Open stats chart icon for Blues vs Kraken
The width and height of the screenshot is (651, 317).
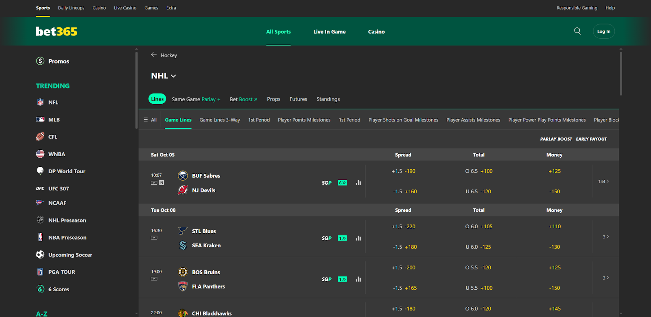coord(358,238)
